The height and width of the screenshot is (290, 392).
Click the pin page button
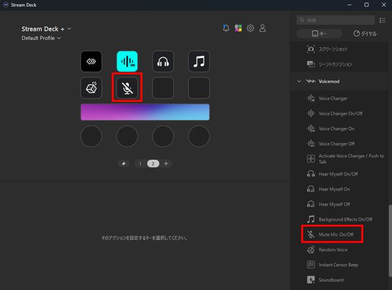(x=123, y=164)
